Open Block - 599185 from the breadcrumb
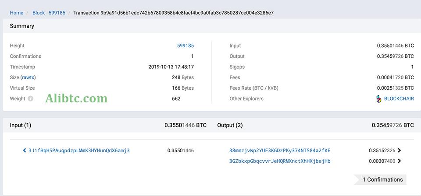The width and height of the screenshot is (421, 196). tap(49, 13)
